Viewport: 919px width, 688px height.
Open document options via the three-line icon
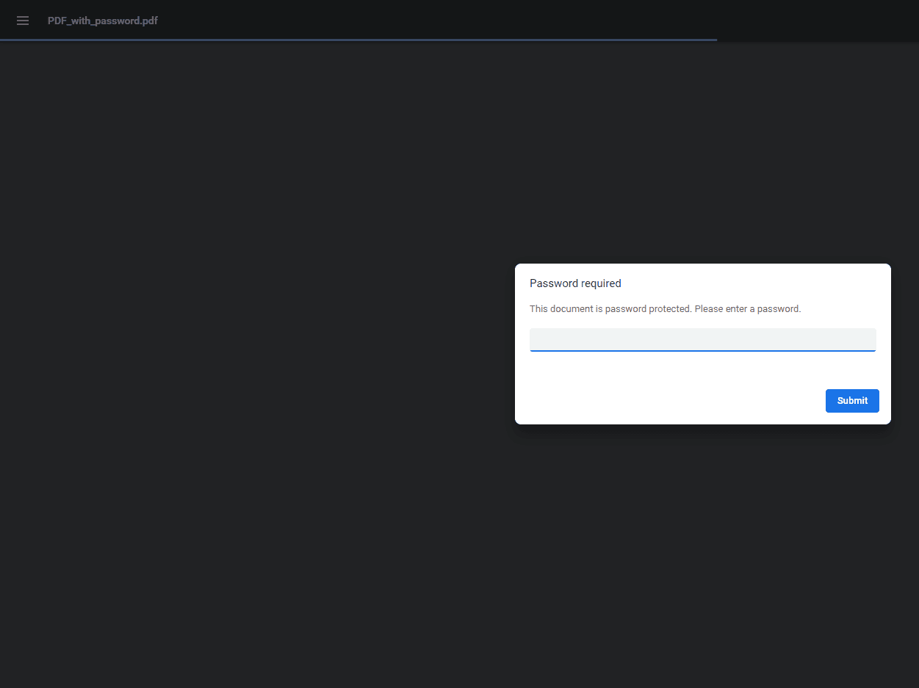point(22,21)
